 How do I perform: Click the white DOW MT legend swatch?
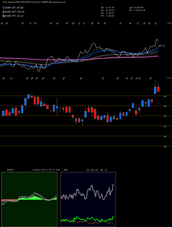[3, 12]
